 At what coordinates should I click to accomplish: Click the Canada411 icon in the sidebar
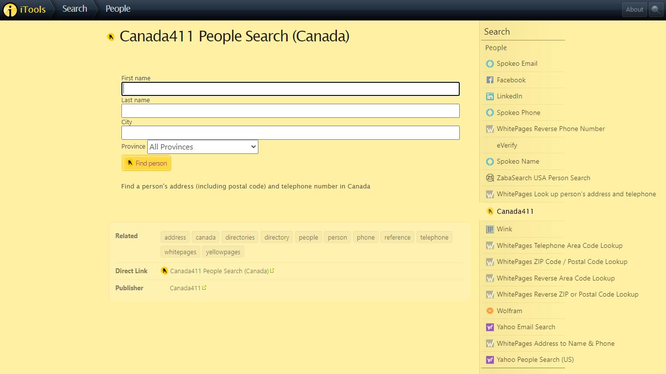tap(490, 211)
